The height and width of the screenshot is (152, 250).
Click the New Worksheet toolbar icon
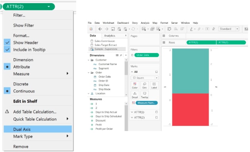click(x=144, y=29)
